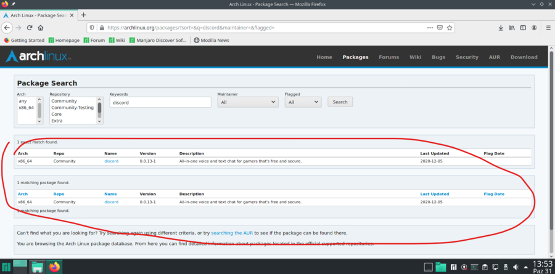This screenshot has width=555, height=274.
Task: Toggle the sidebar view icon
Action: pyautogui.click(x=523, y=28)
